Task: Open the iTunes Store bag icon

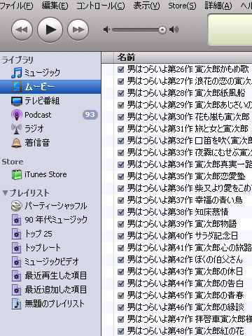Action: 17,174
